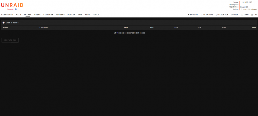Image resolution: width=258 pixels, height=116 pixels.
Task: Click the AFP column header
Action: point(176,28)
